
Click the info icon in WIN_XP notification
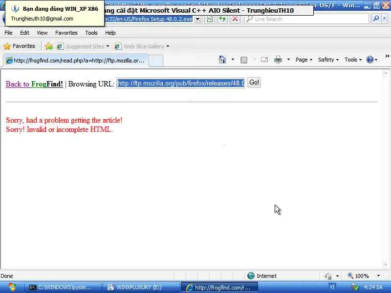point(15,9)
